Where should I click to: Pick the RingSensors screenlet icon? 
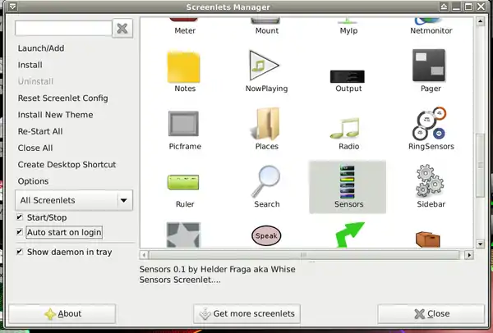tap(431, 124)
